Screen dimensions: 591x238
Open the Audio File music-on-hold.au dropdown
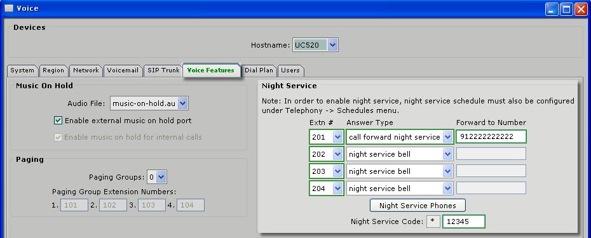pos(149,103)
